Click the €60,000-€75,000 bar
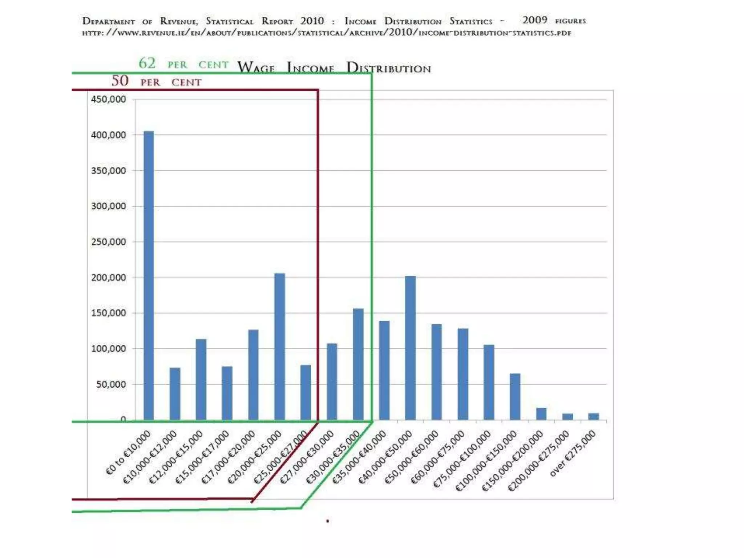Viewport: 744px width, 558px height. coord(462,374)
